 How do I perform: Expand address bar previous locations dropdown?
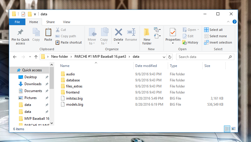[x=164, y=57]
